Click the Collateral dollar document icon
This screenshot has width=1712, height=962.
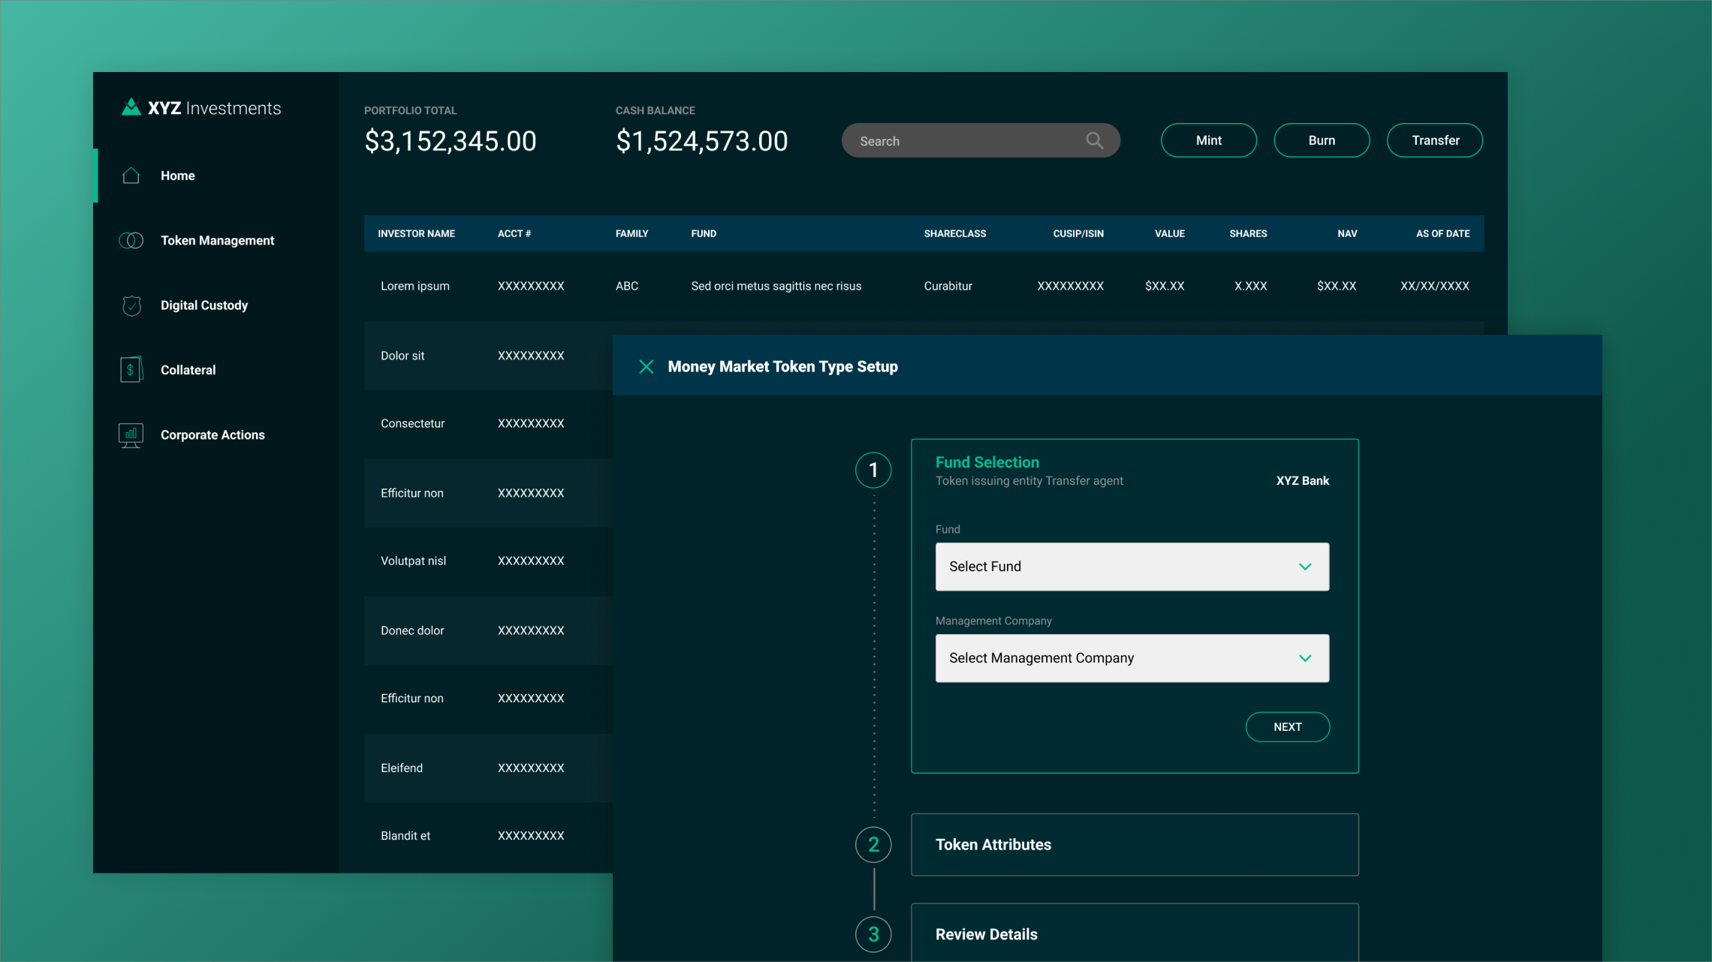pos(131,370)
